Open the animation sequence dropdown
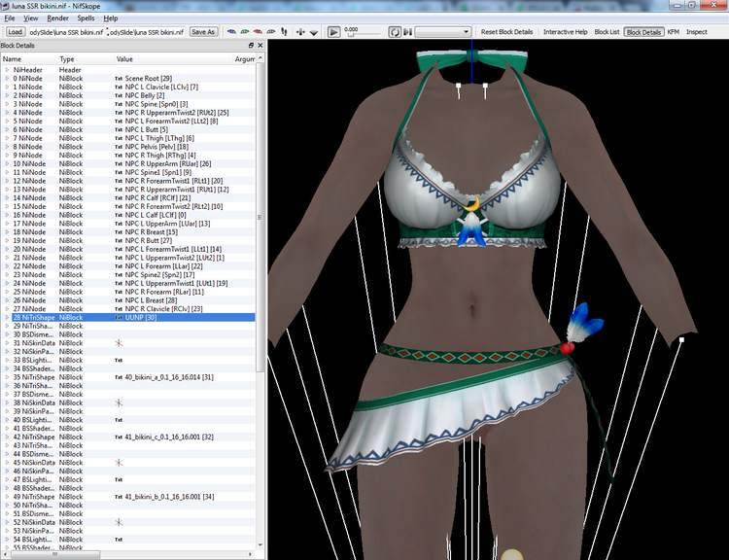Screen dimensions: 729x560 tap(442, 32)
